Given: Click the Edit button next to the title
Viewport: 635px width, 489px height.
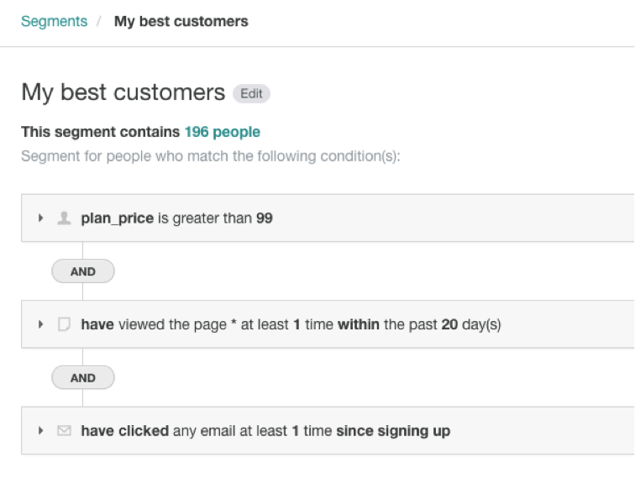Looking at the screenshot, I should [x=252, y=93].
